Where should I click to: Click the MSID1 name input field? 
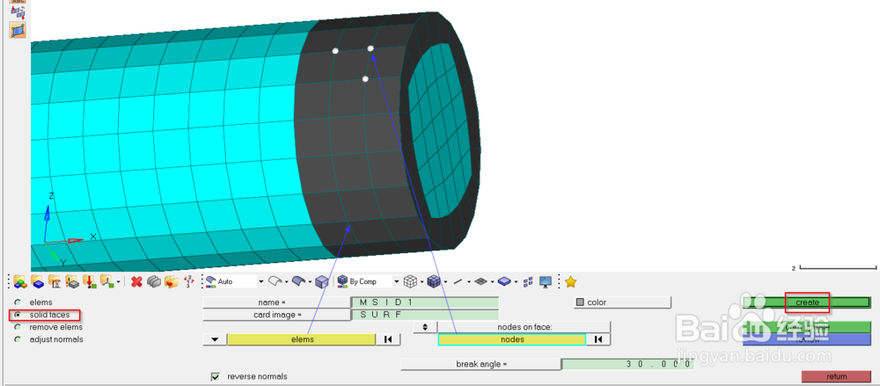pyautogui.click(x=425, y=302)
